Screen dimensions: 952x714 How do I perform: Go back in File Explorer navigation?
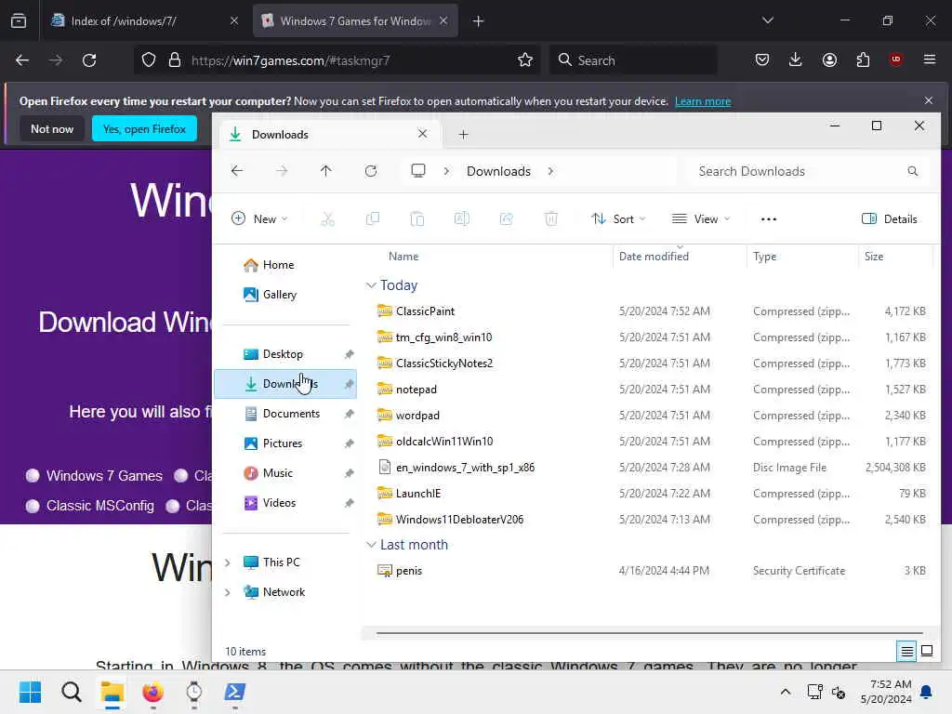click(237, 171)
